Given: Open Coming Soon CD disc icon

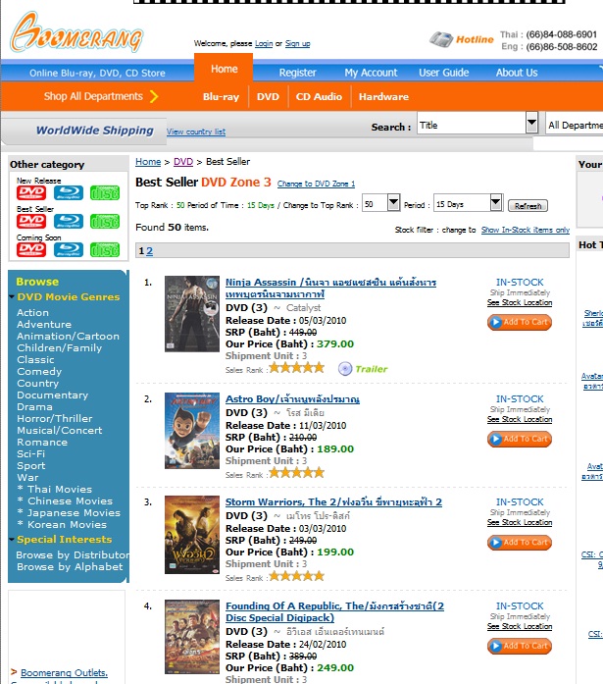Looking at the screenshot, I should [x=105, y=249].
